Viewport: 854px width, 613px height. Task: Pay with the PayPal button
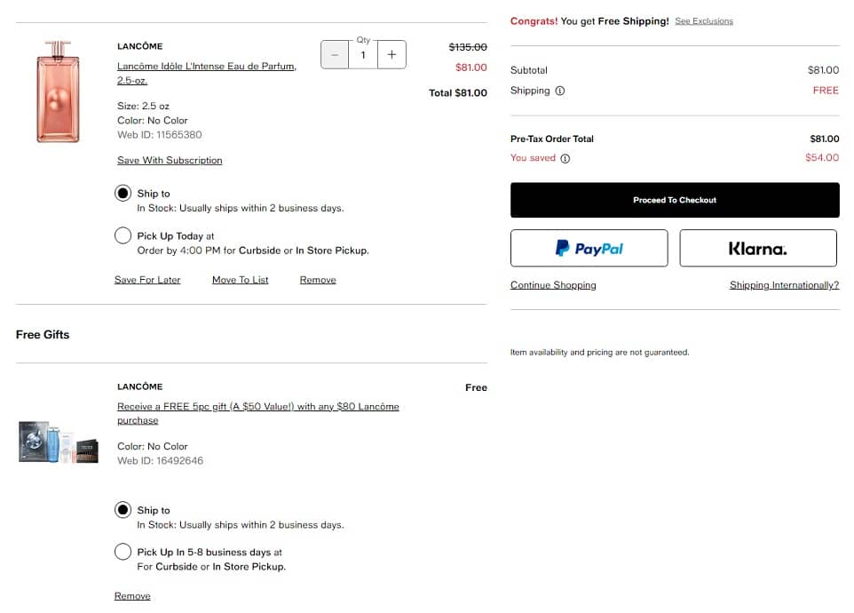(589, 249)
